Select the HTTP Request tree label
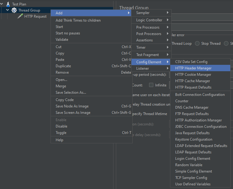Screen dimensions: 233x189 click(35, 16)
